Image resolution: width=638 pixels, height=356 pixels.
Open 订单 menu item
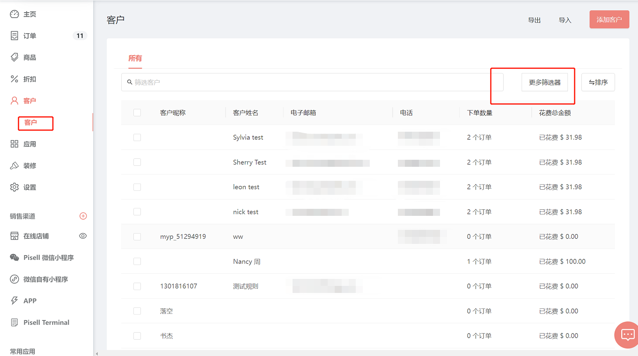[30, 36]
